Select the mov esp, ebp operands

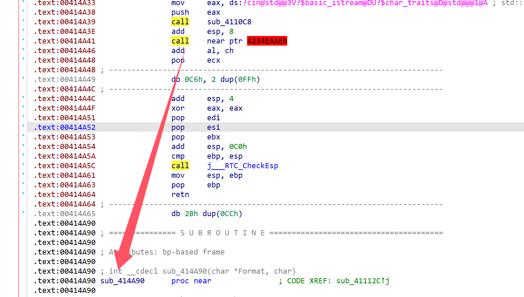coord(225,175)
